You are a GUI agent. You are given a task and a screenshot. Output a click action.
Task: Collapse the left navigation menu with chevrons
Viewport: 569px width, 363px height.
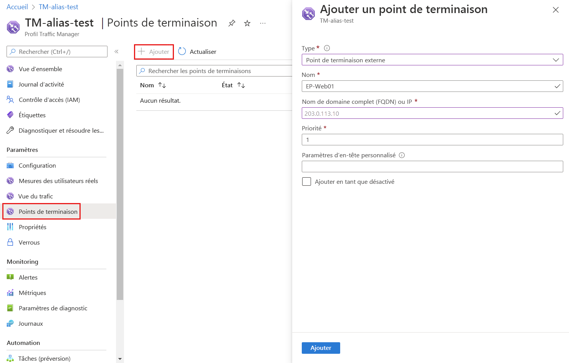pos(116,52)
